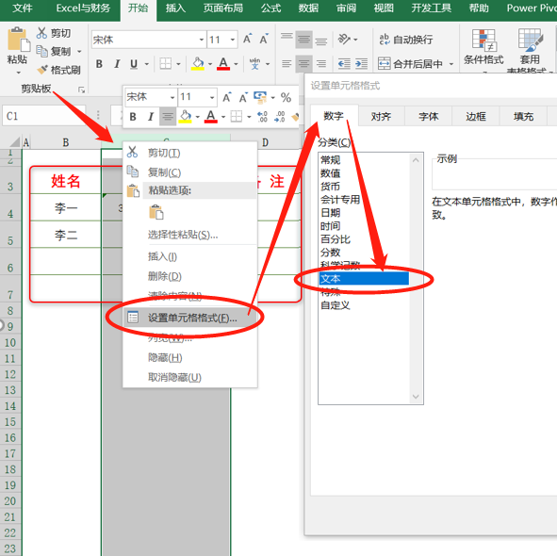Switch to Border (边框) tab in dialog
Screen dimensions: 557x556
click(476, 116)
